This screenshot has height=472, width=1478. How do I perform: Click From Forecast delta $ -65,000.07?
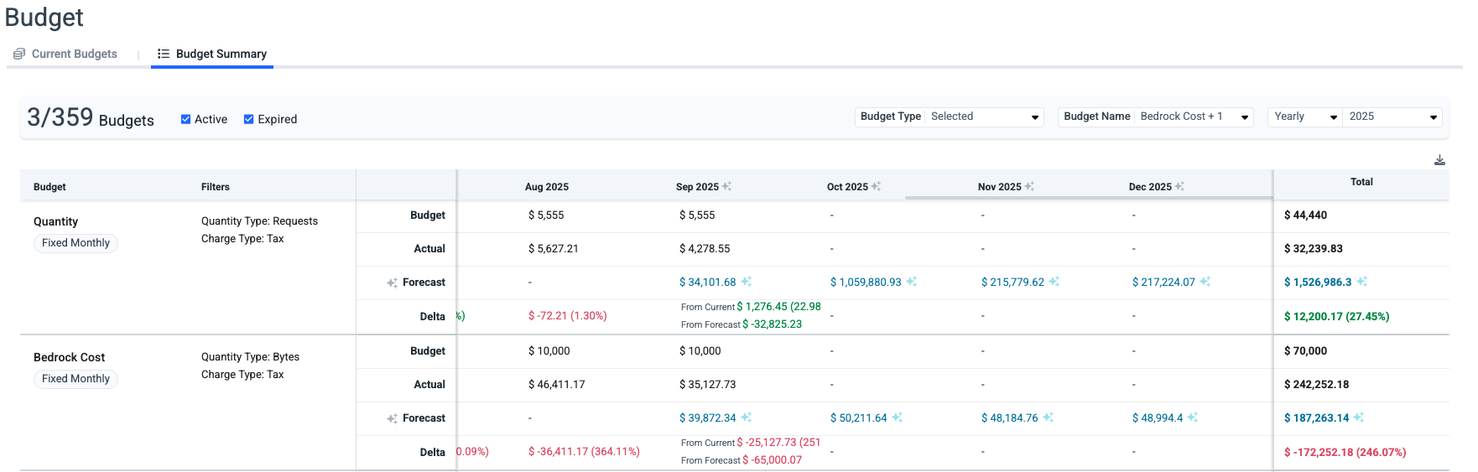pyautogui.click(x=772, y=460)
